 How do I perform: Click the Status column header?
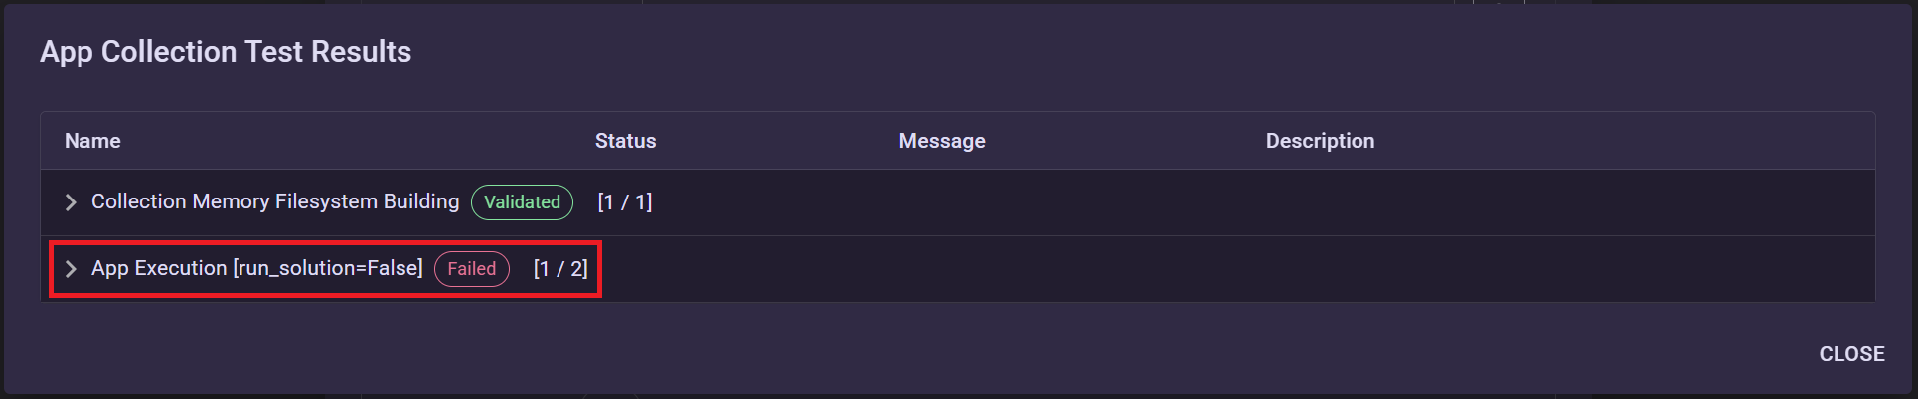point(625,141)
